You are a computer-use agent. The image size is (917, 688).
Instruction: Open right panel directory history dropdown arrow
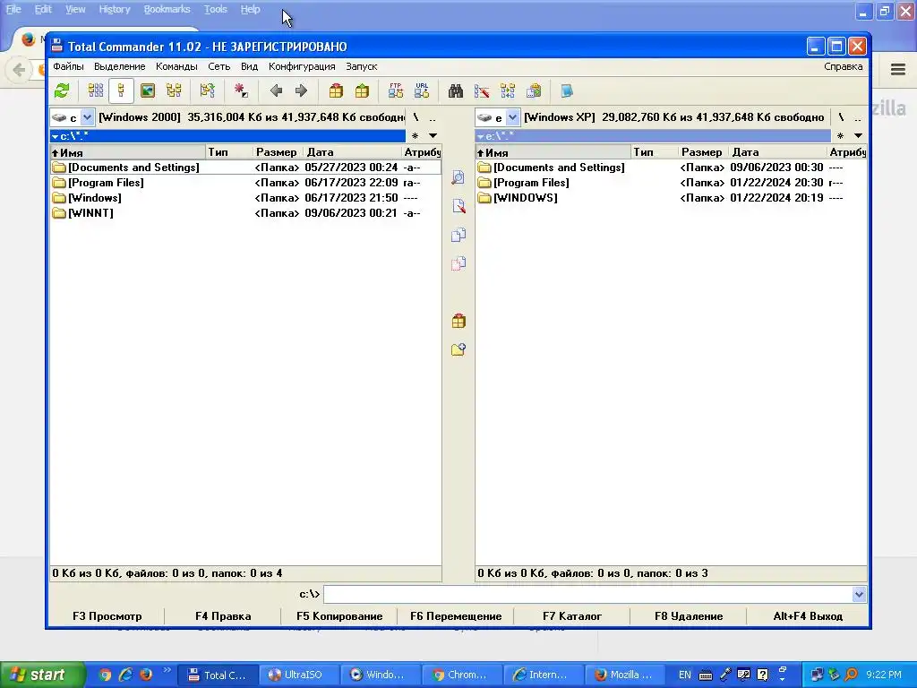click(858, 136)
